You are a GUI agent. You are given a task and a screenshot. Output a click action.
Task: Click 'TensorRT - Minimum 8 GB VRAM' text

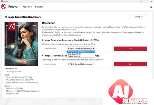click(19, 77)
